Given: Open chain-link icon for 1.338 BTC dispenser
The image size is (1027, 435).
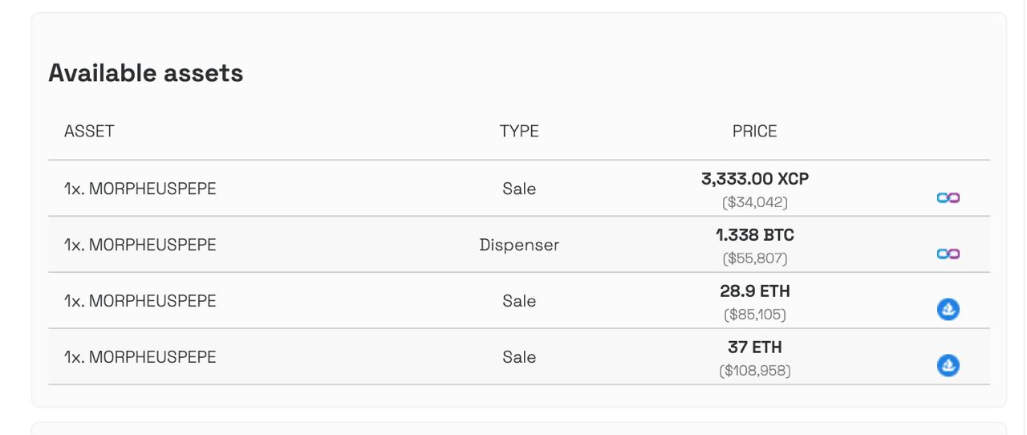Looking at the screenshot, I should (x=948, y=254).
